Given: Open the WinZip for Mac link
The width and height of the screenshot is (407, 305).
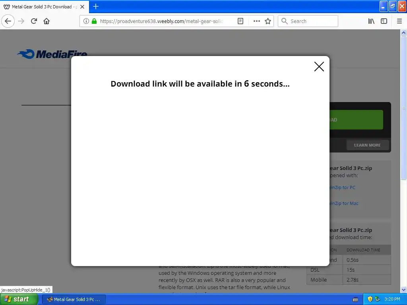Looking at the screenshot, I should [x=344, y=203].
